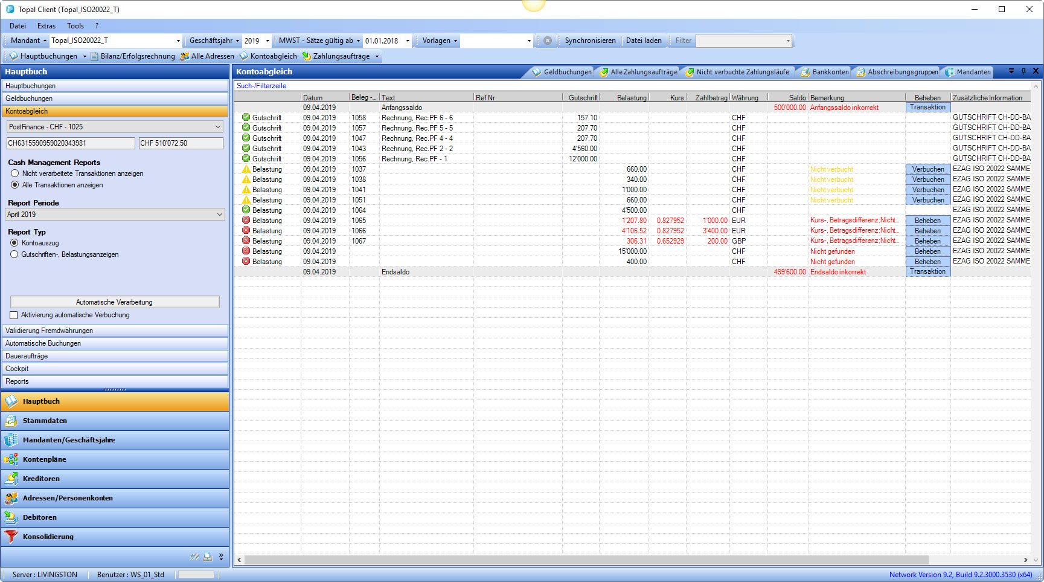Viewport: 1044px width, 582px height.
Task: Click the Zahlungsaufträge toolbar icon
Action: tap(307, 56)
